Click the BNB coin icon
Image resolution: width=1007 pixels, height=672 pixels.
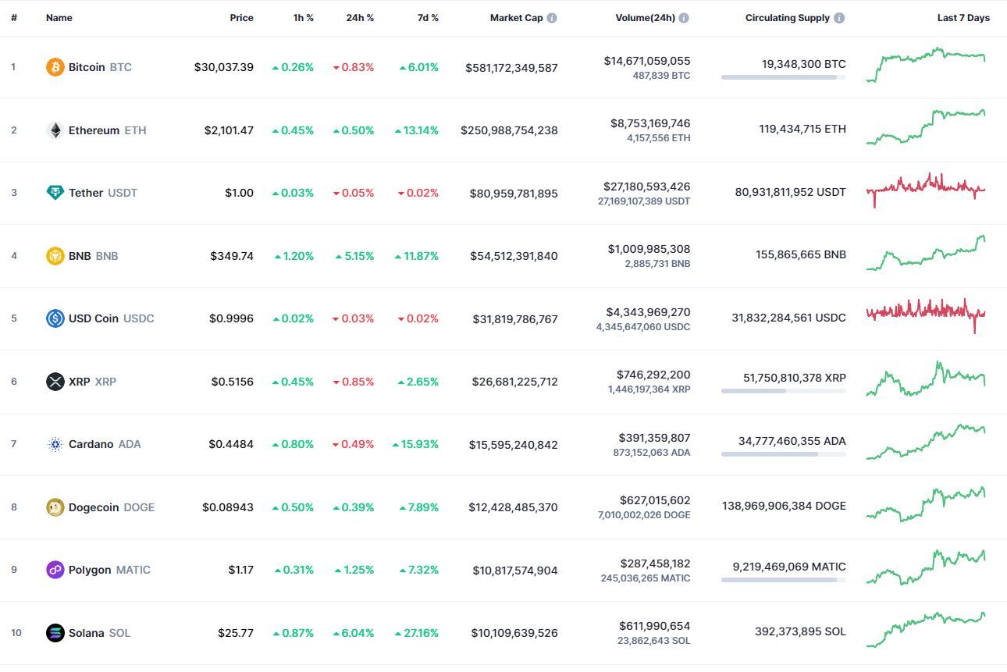(x=55, y=256)
